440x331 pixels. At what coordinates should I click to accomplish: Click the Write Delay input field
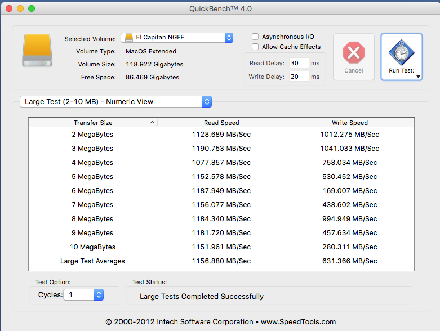[x=299, y=77]
